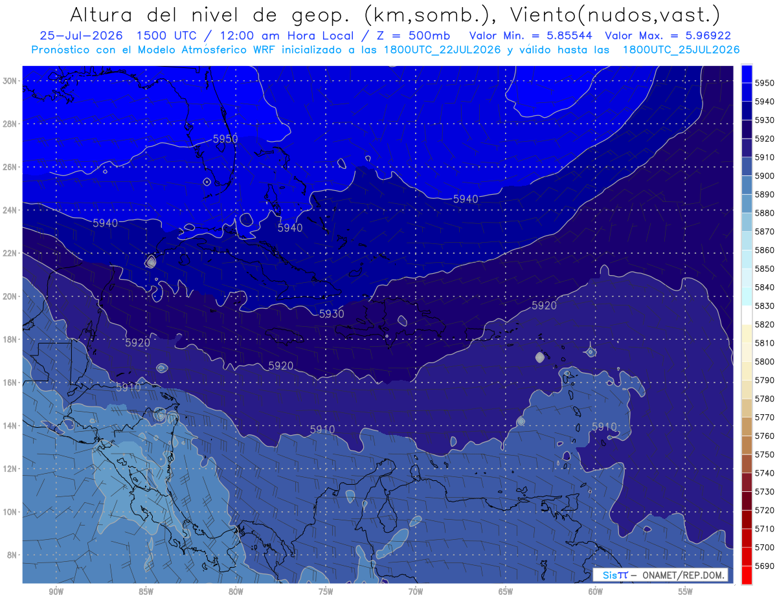Click the 5830 value on the color scale

764,306
